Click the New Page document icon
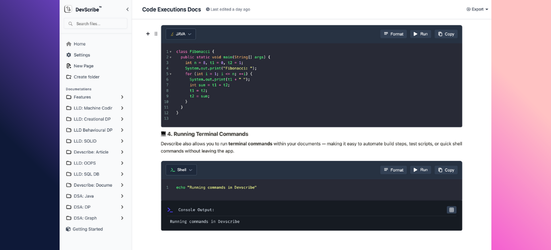 pos(69,66)
